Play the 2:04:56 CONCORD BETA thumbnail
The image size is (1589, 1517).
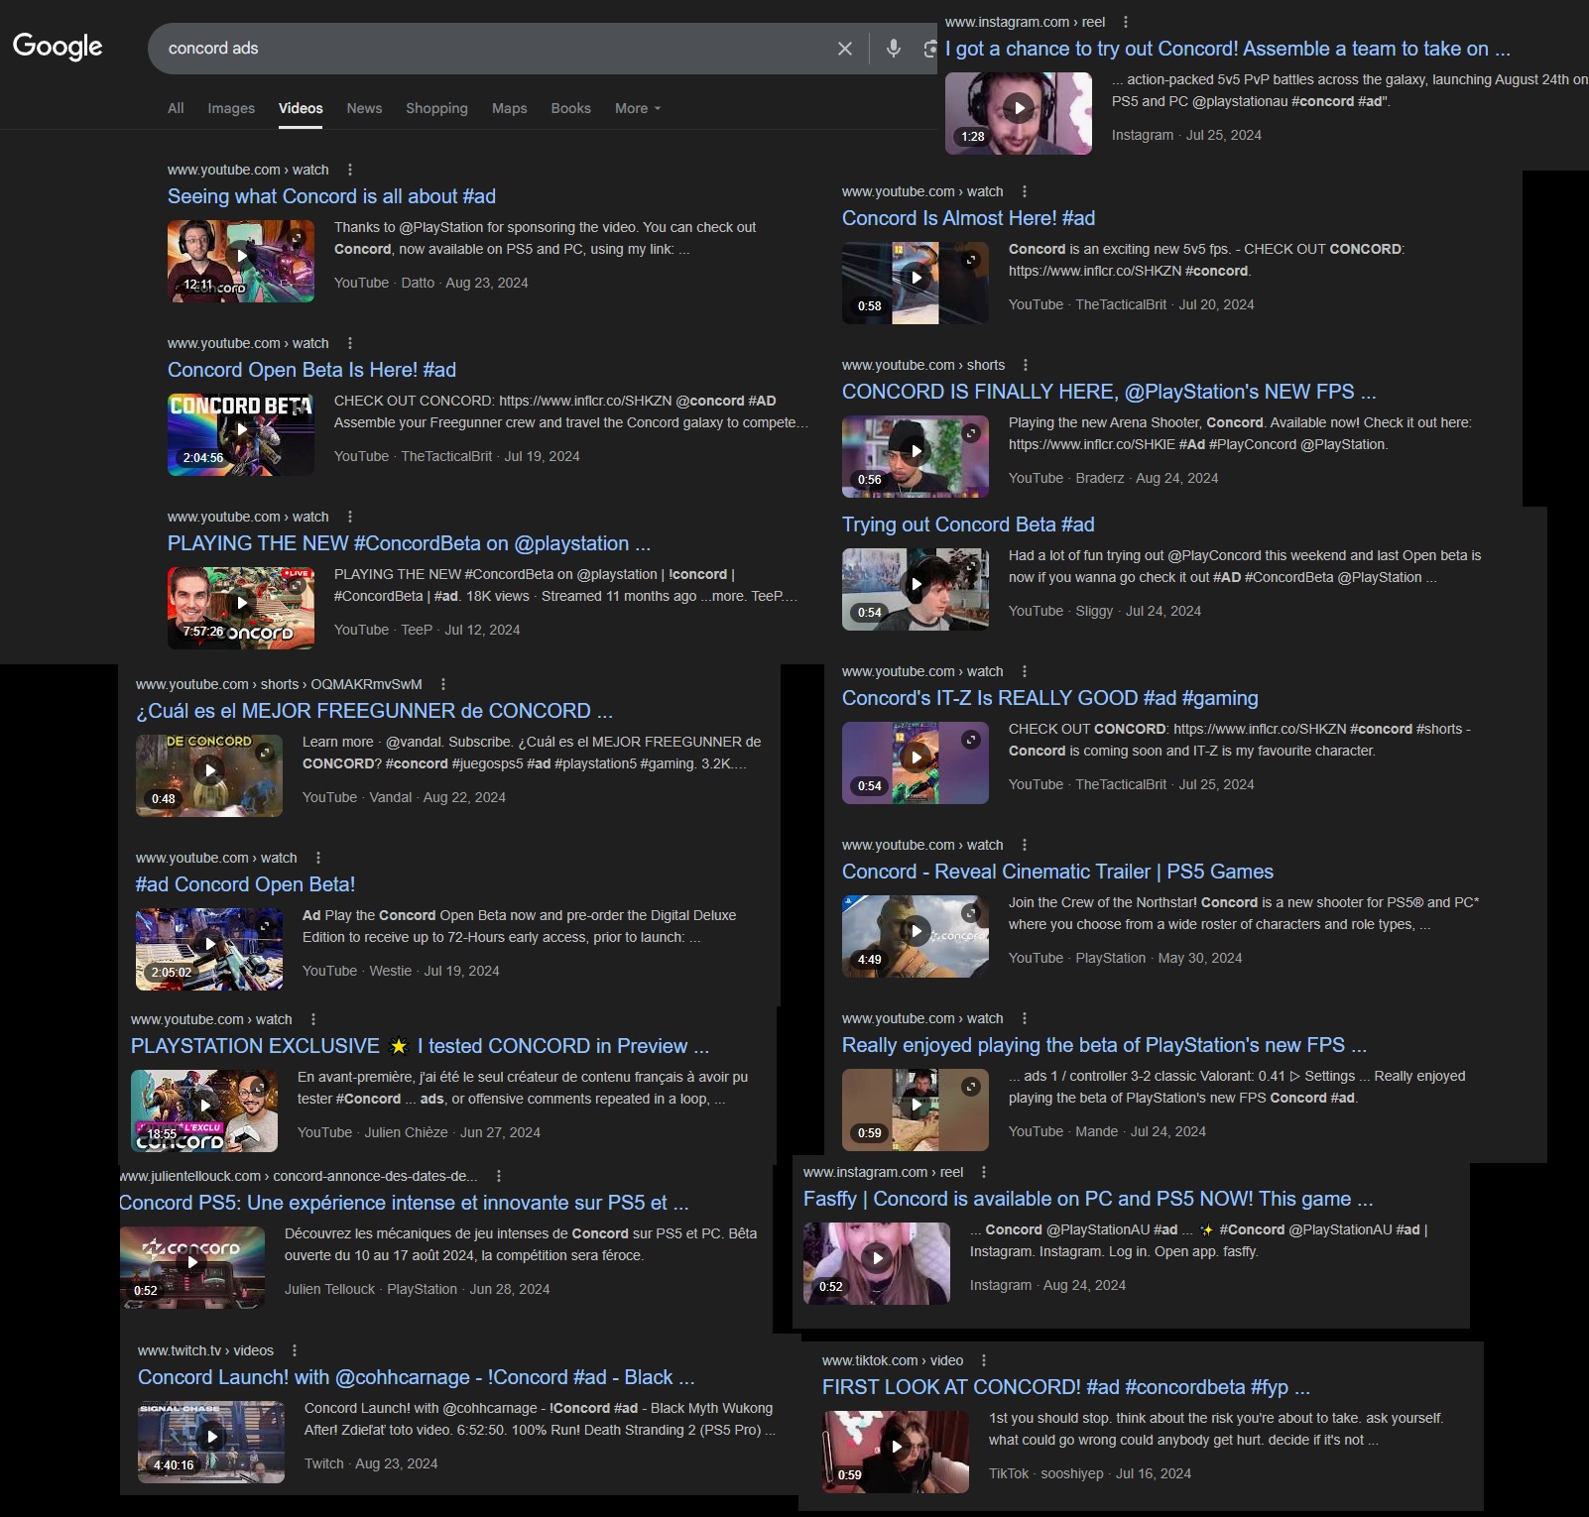click(241, 434)
